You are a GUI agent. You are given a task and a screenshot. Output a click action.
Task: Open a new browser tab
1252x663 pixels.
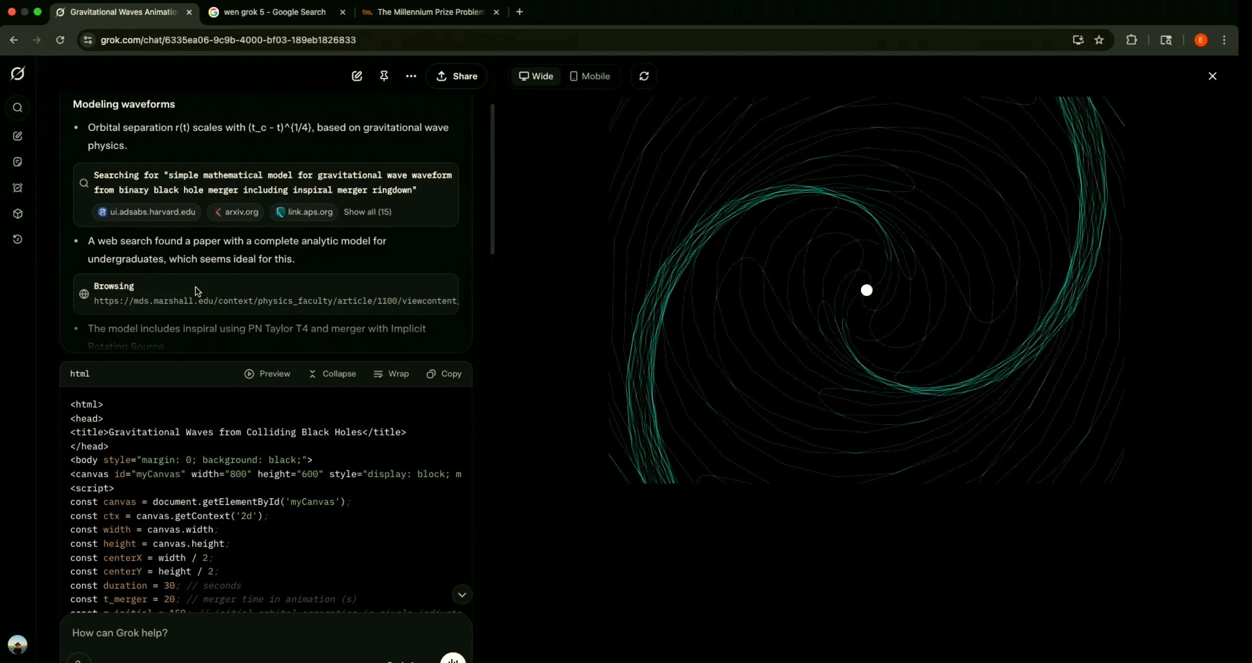[520, 12]
